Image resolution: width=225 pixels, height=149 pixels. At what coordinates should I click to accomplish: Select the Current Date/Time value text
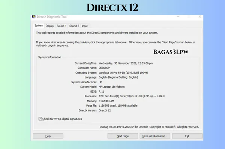pos(126,63)
